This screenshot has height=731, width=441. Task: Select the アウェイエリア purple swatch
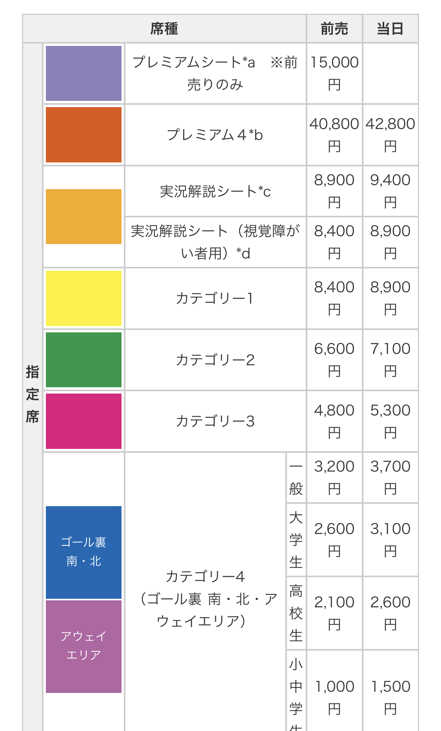click(x=83, y=646)
